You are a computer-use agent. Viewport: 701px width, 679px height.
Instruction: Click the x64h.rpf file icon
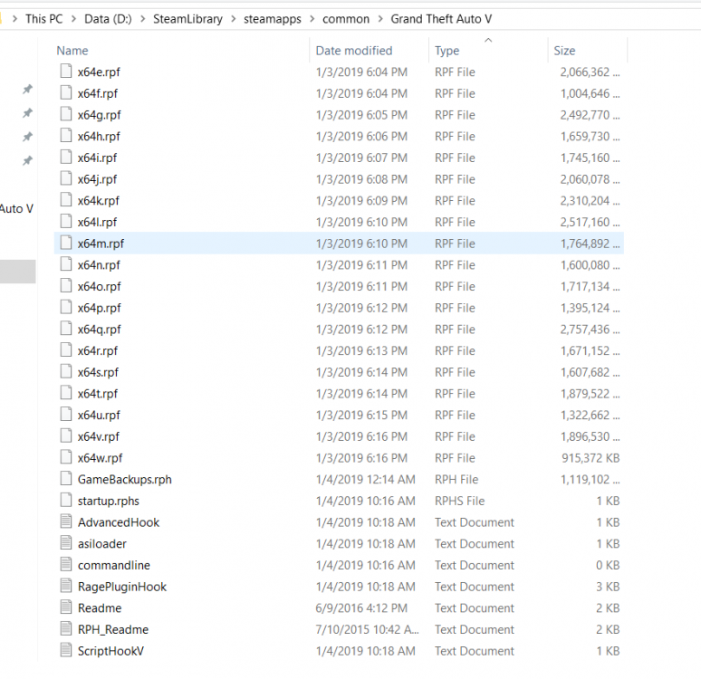[x=66, y=136]
